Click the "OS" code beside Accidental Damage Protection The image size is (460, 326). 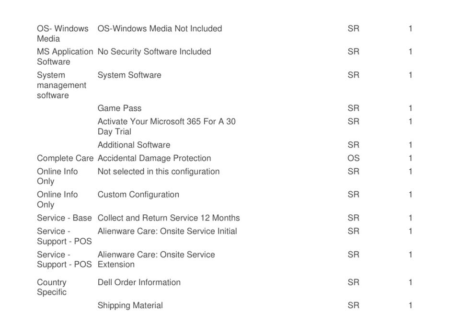click(x=353, y=158)
